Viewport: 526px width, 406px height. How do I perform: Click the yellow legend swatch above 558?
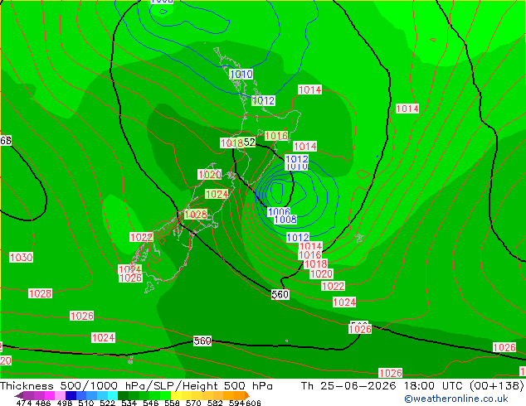[x=176, y=395]
